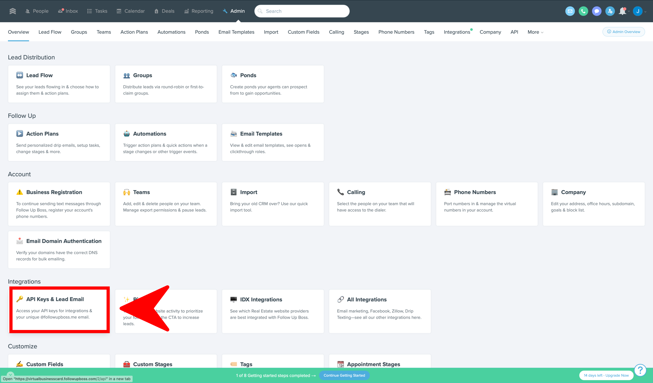Open the IDX Integrations card title
653x383 pixels.
(x=261, y=299)
